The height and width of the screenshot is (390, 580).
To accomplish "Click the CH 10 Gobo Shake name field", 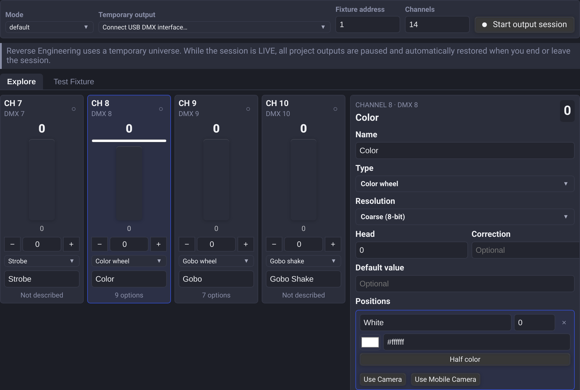I will pyautogui.click(x=304, y=279).
